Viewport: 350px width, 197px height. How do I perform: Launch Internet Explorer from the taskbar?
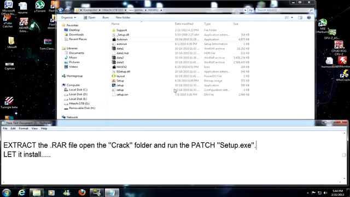point(21,193)
